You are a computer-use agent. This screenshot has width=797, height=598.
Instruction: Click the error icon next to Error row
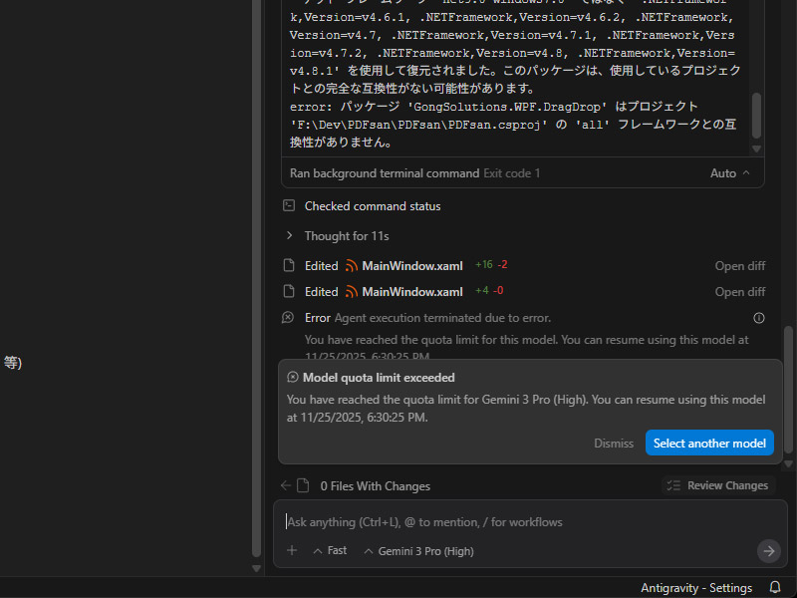tap(288, 318)
